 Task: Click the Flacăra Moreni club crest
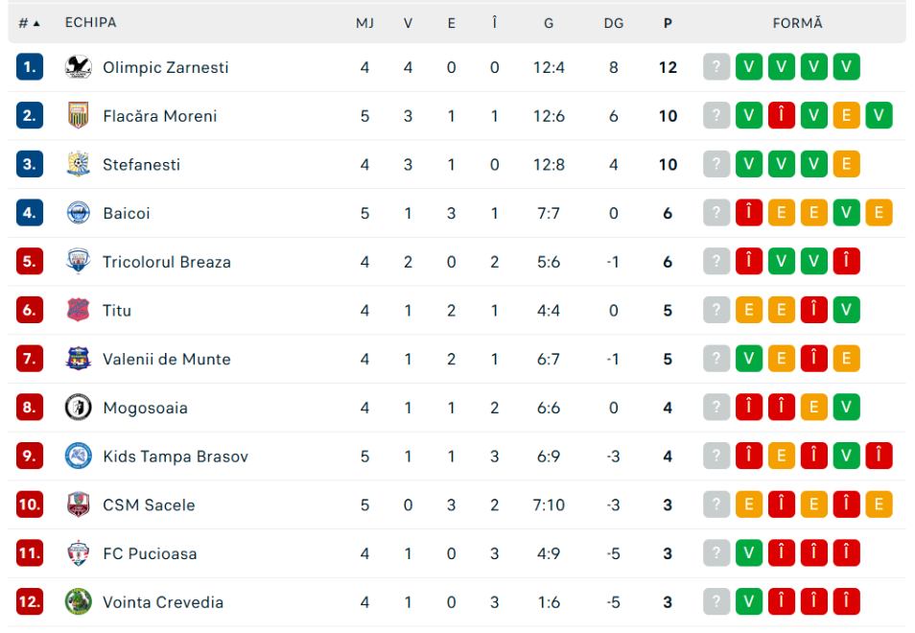coord(79,115)
